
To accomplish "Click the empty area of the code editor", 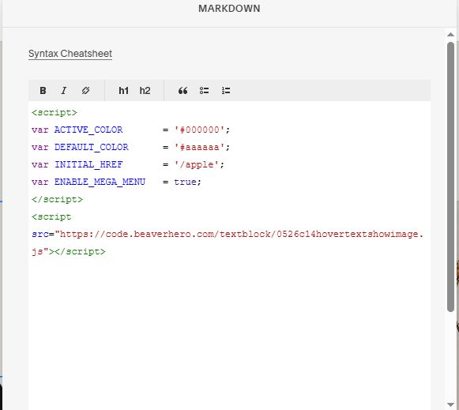I will click(x=229, y=333).
